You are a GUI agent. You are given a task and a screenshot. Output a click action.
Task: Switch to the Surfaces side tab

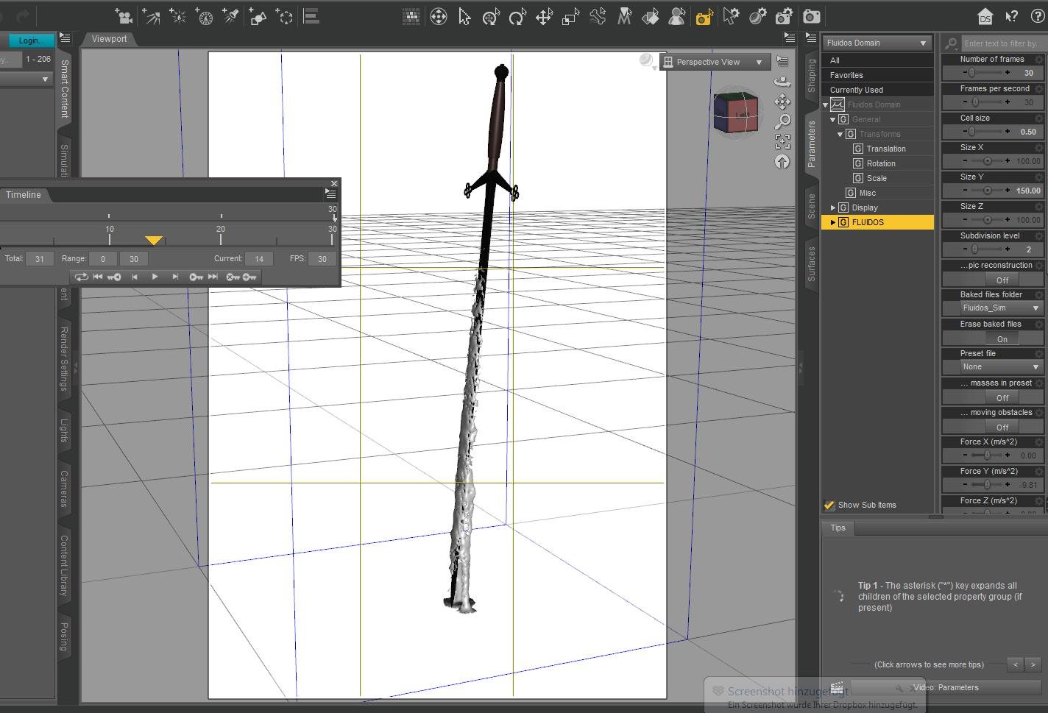tap(811, 264)
